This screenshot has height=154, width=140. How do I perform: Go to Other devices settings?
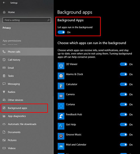coord(27,100)
